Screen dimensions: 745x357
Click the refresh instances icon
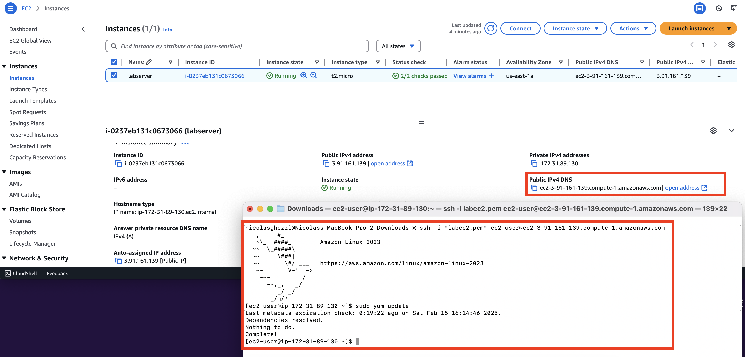pyautogui.click(x=490, y=28)
